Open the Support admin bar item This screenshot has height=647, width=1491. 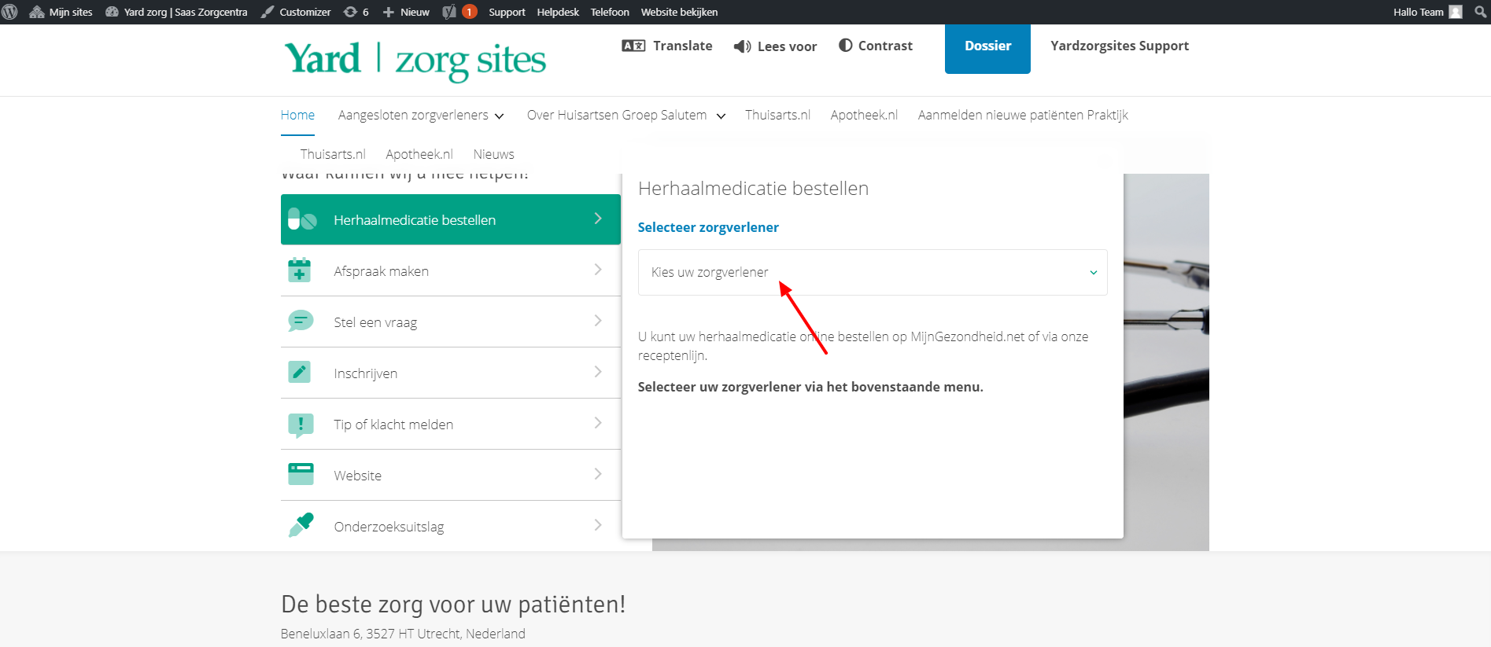click(x=507, y=12)
